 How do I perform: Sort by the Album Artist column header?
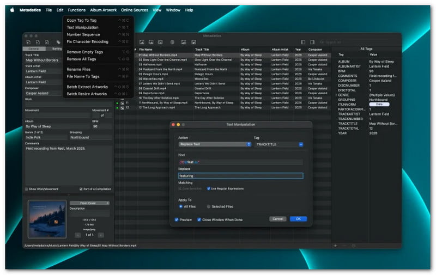(282, 50)
